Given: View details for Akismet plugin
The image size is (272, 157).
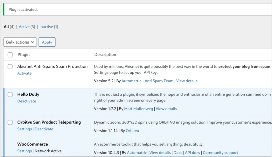Looking at the screenshot, I should (187, 81).
